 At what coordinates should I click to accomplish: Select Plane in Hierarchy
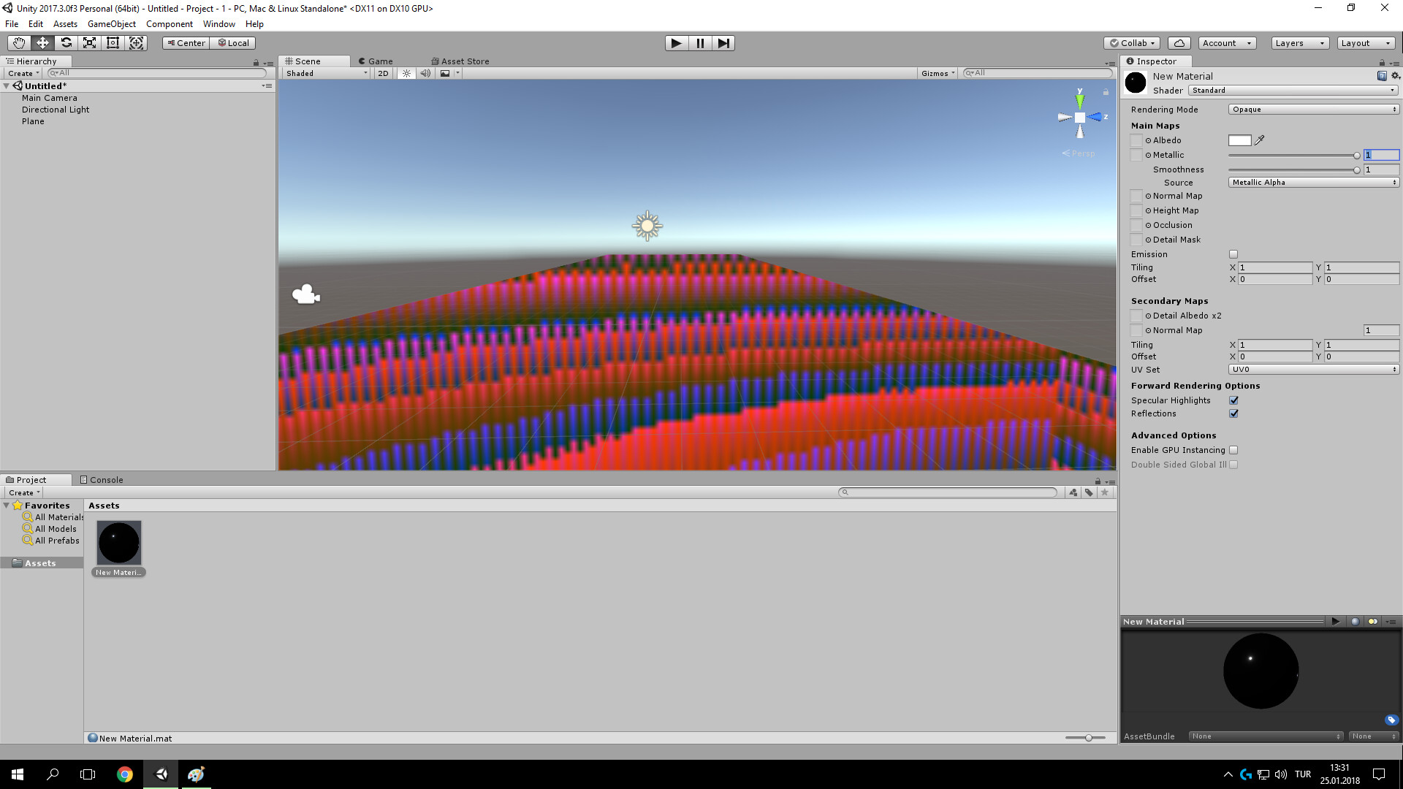[x=33, y=121]
